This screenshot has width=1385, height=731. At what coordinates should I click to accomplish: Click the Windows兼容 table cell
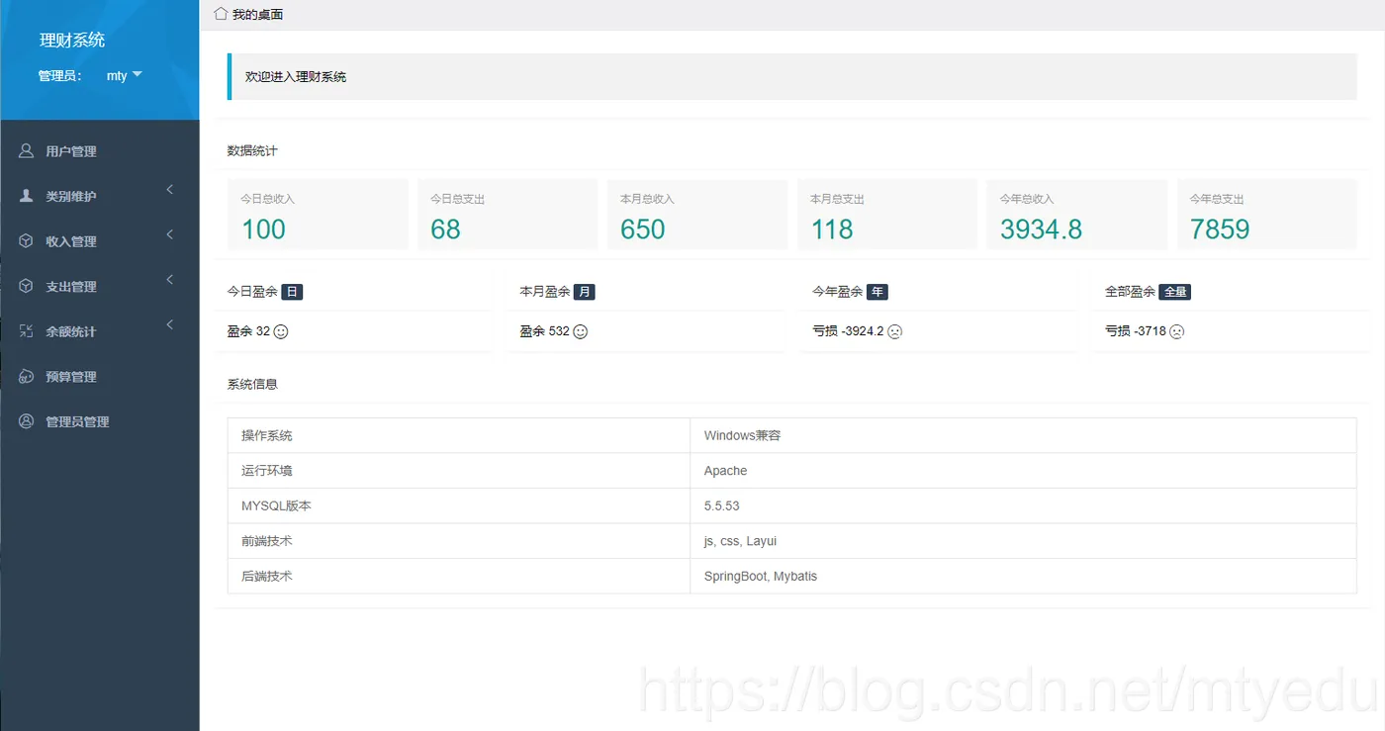pyautogui.click(x=1023, y=435)
